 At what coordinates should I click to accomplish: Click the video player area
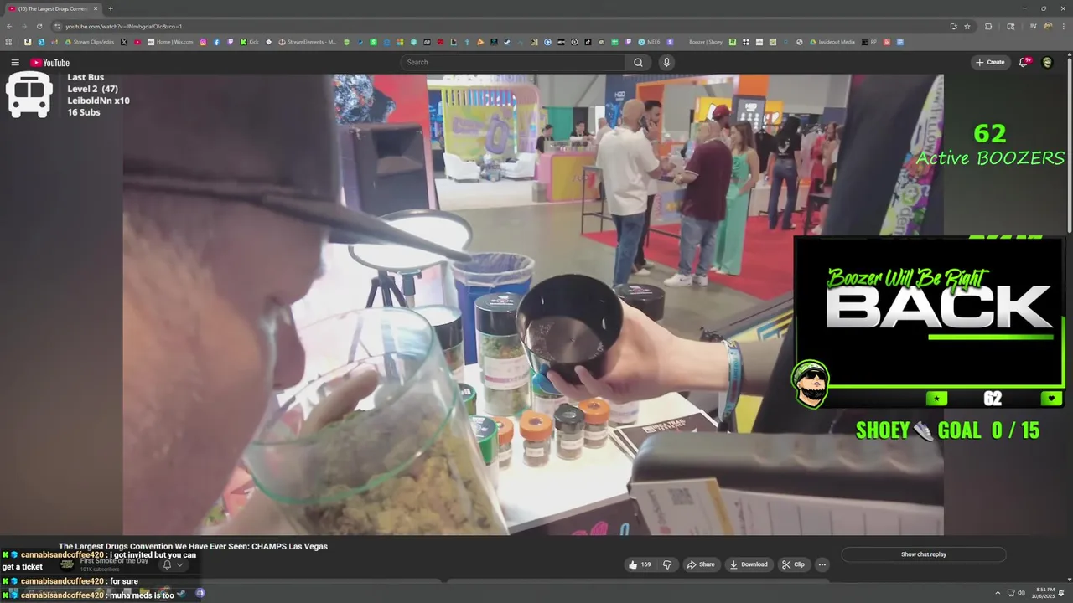pos(533,305)
